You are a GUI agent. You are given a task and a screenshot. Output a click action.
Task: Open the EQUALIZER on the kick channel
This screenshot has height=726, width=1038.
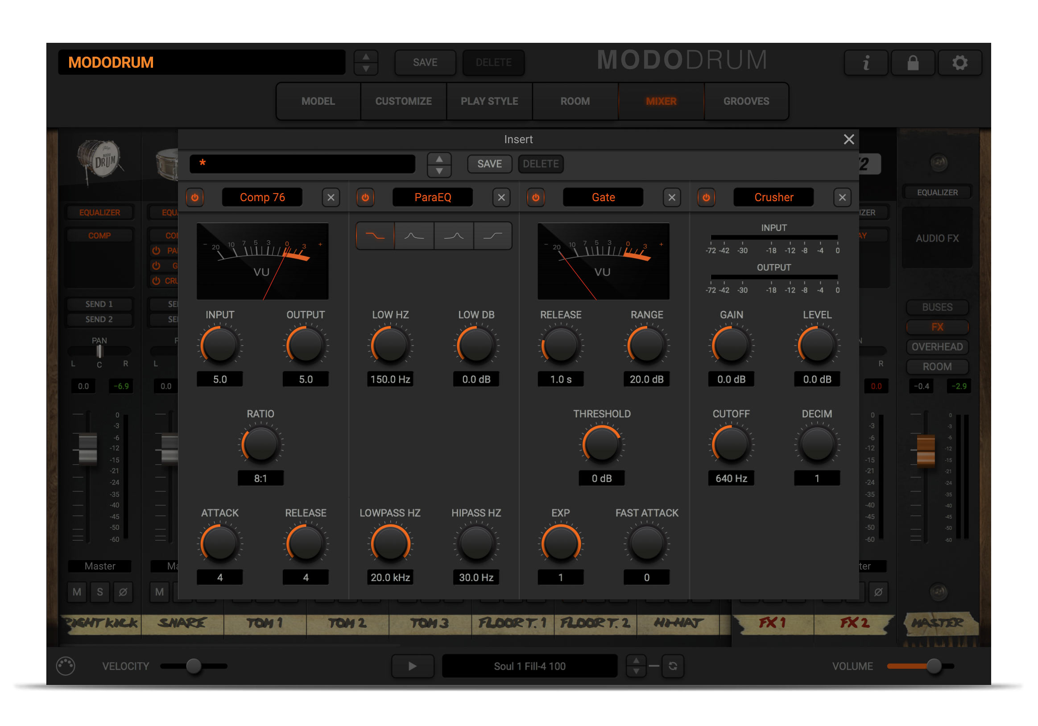(100, 212)
